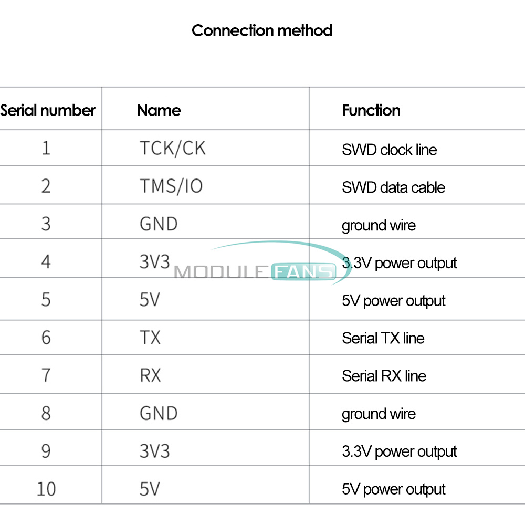Click the "Serial number" column header
Screen dimensions: 525x525
point(48,110)
